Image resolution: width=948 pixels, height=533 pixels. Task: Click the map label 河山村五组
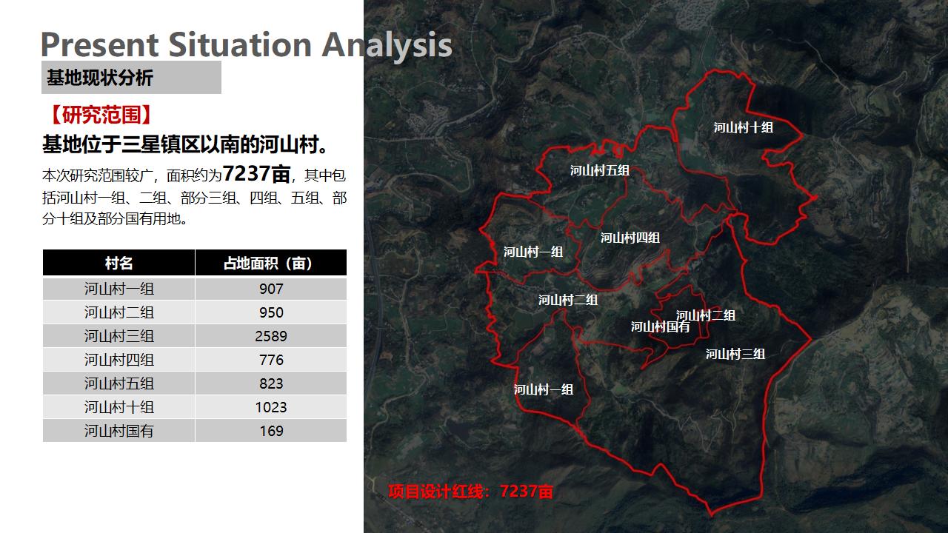(x=600, y=170)
